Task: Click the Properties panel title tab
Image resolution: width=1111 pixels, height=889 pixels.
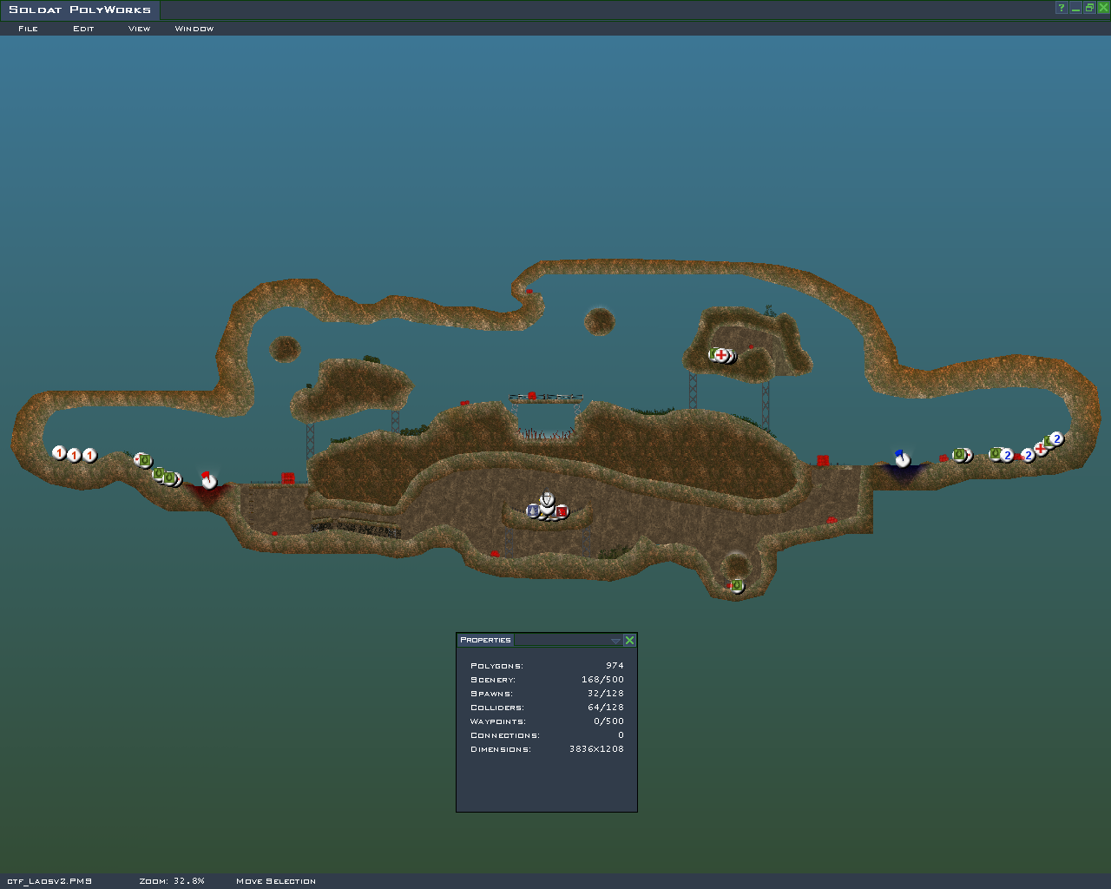Action: pos(485,640)
